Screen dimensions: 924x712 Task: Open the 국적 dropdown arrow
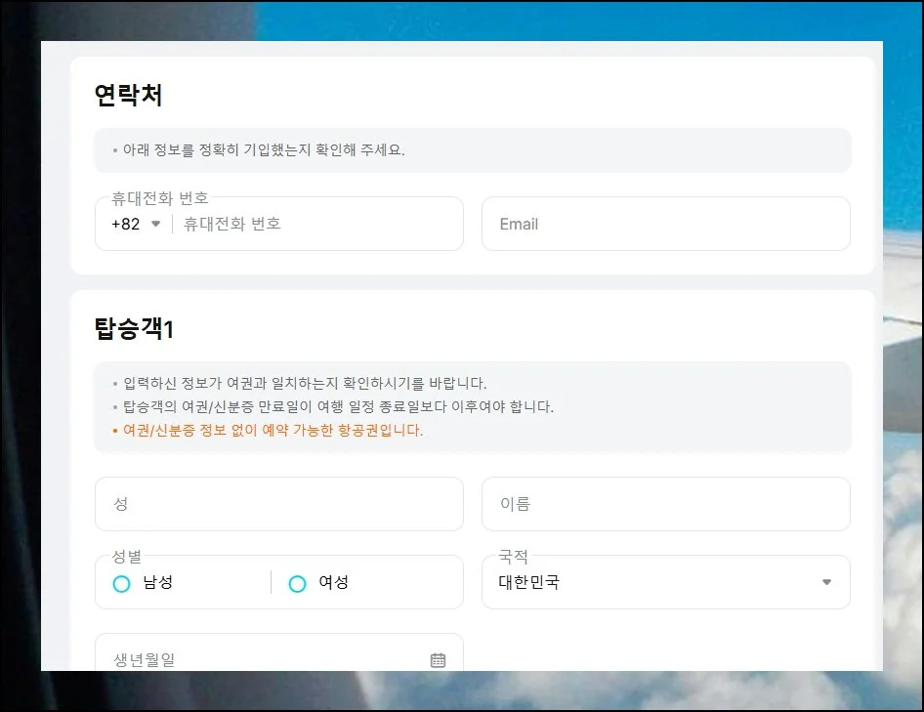(826, 582)
